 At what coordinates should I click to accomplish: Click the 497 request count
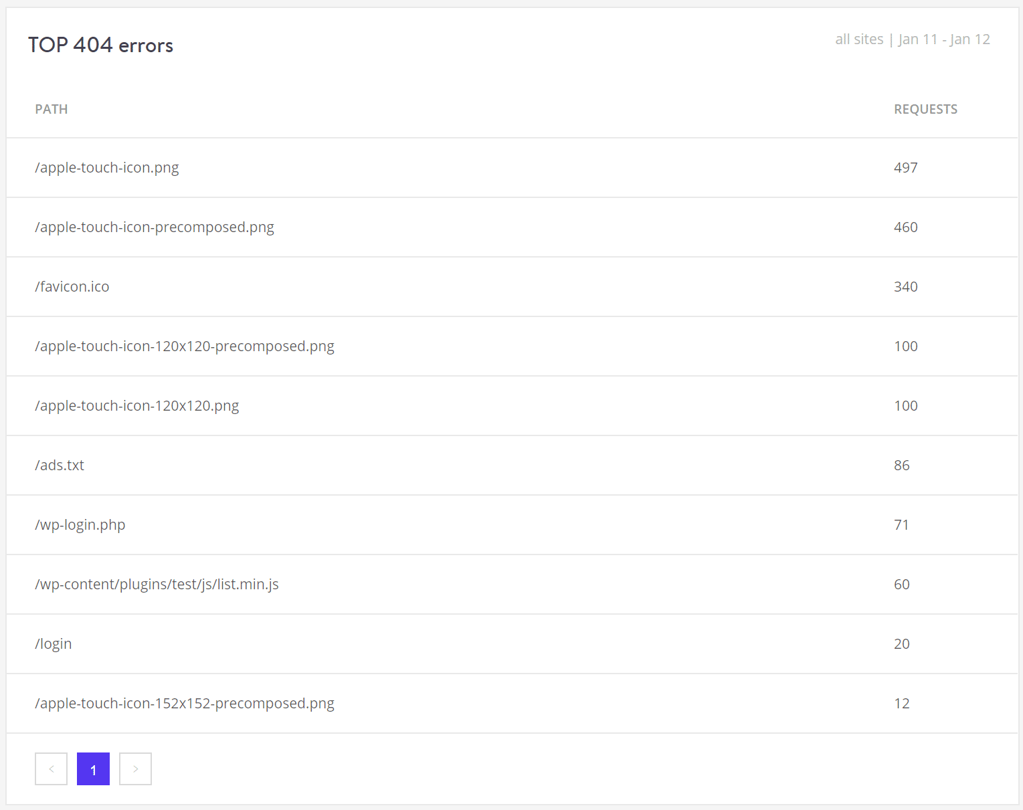click(x=906, y=167)
